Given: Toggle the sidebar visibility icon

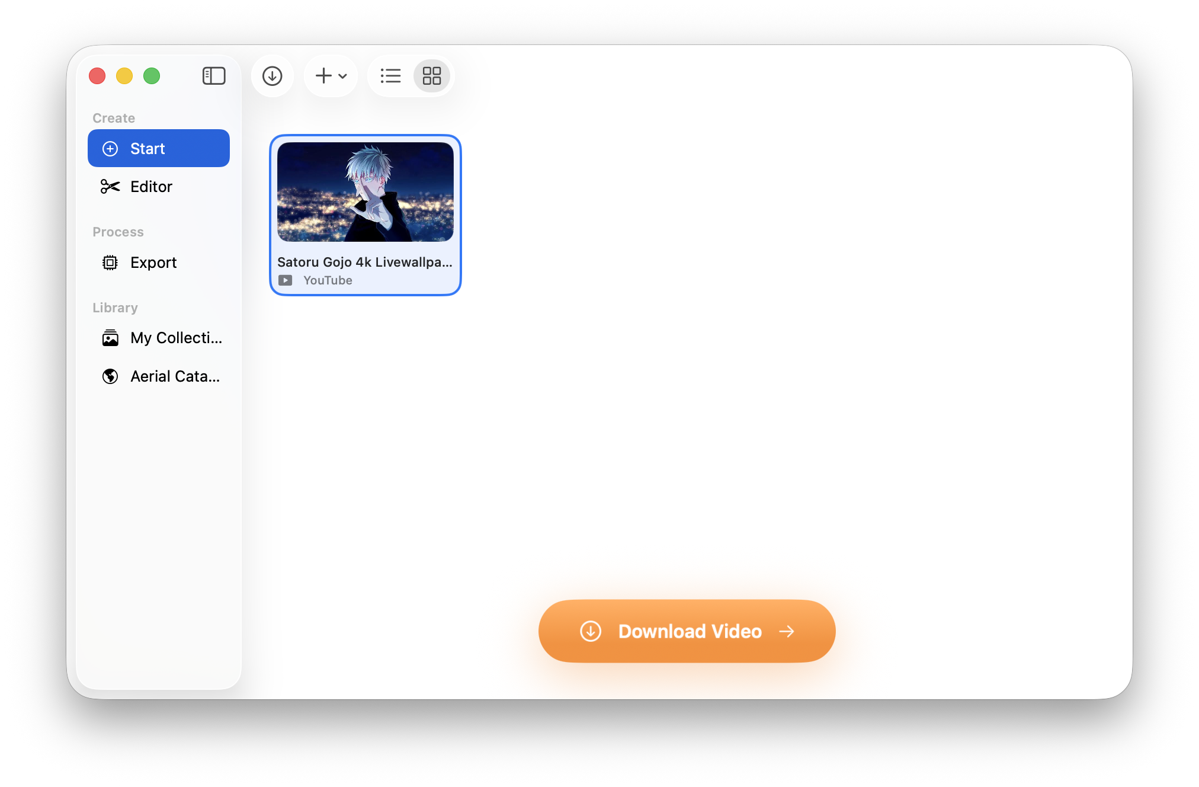Looking at the screenshot, I should pos(214,76).
